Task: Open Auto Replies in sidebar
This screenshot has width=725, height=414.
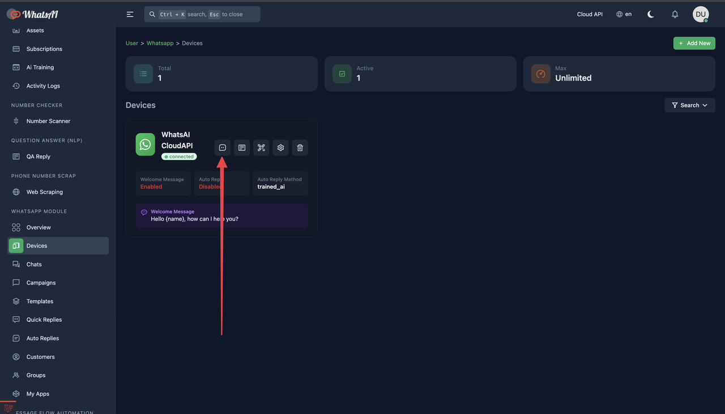Action: [x=58, y=338]
